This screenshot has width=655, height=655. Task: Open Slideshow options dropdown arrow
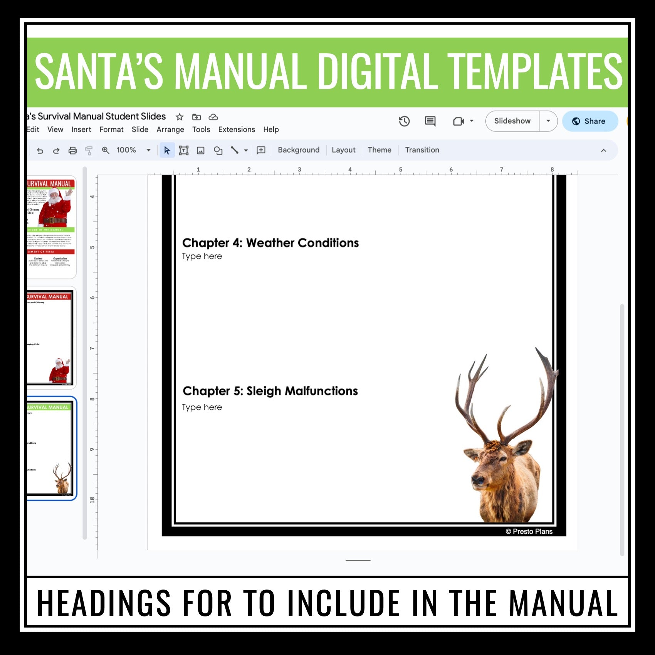click(x=548, y=121)
